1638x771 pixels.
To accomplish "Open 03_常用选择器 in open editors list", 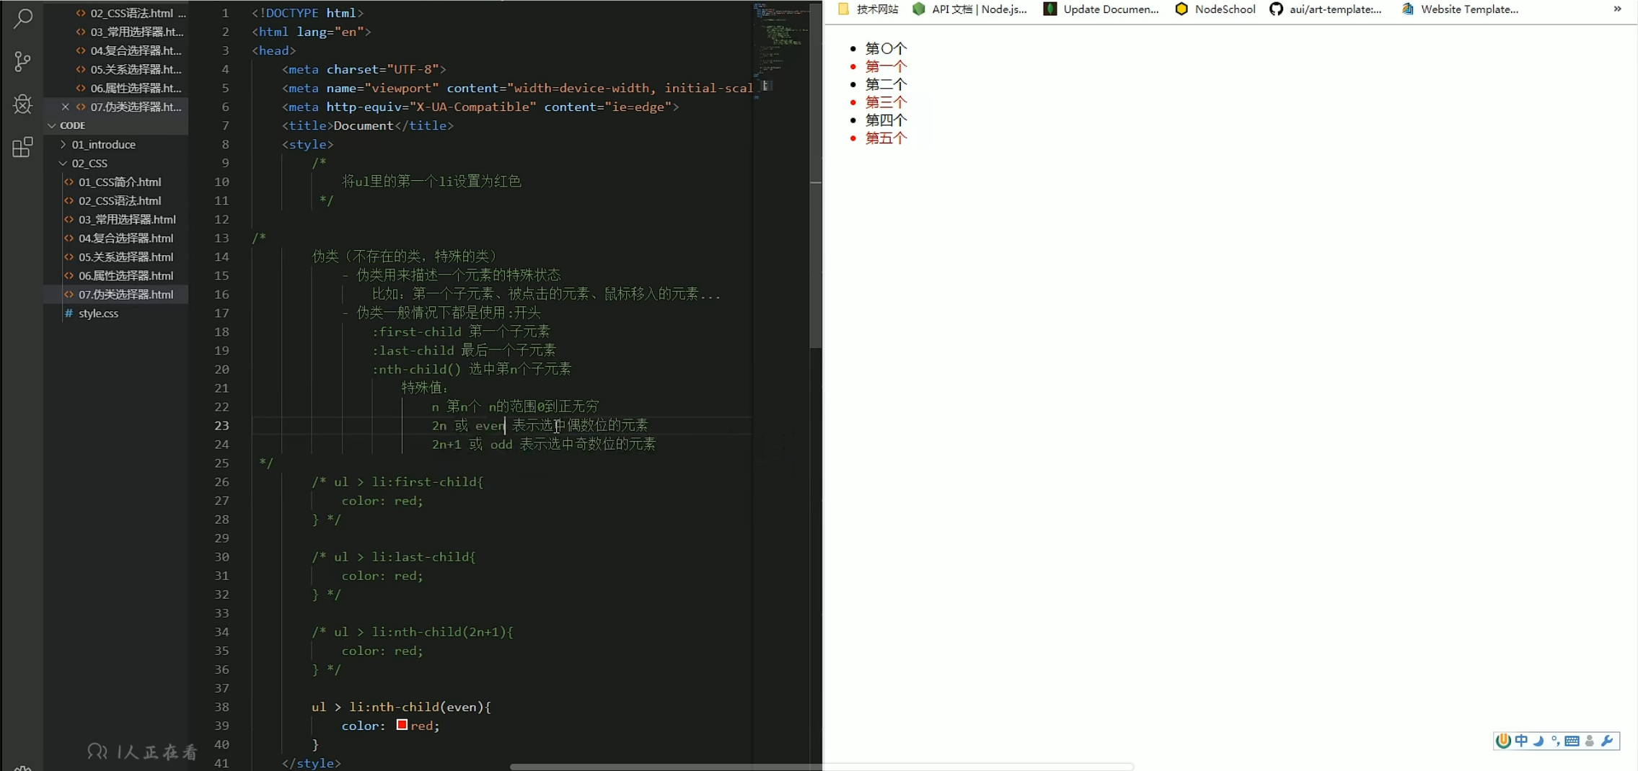I will (x=115, y=32).
